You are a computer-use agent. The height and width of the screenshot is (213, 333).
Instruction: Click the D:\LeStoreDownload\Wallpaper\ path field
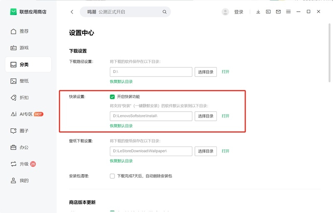point(151,151)
